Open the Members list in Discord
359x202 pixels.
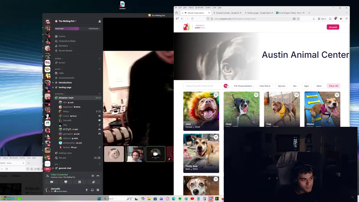63,46
